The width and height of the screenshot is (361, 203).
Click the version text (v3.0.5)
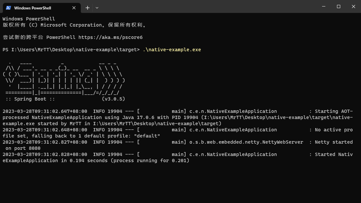113,99
